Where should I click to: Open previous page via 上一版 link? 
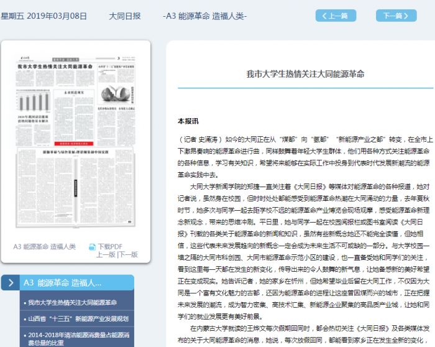(106, 255)
